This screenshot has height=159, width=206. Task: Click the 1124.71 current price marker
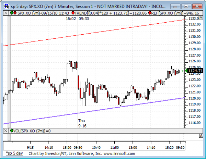194,71
